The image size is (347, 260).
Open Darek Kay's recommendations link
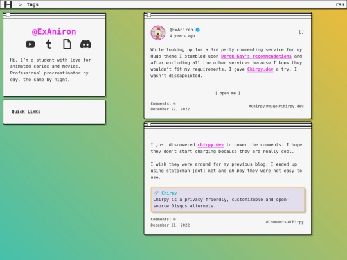[x=256, y=56]
